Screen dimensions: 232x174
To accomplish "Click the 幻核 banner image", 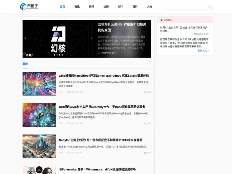I will tap(58, 39).
